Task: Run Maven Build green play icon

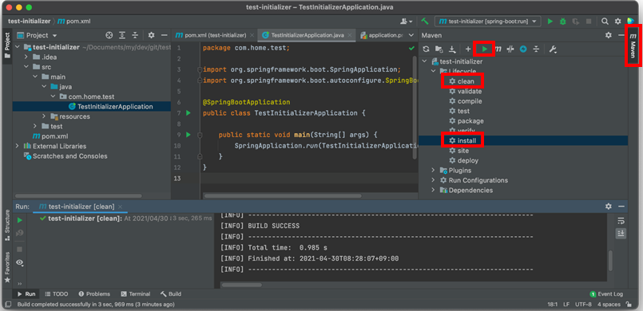Action: (x=485, y=49)
